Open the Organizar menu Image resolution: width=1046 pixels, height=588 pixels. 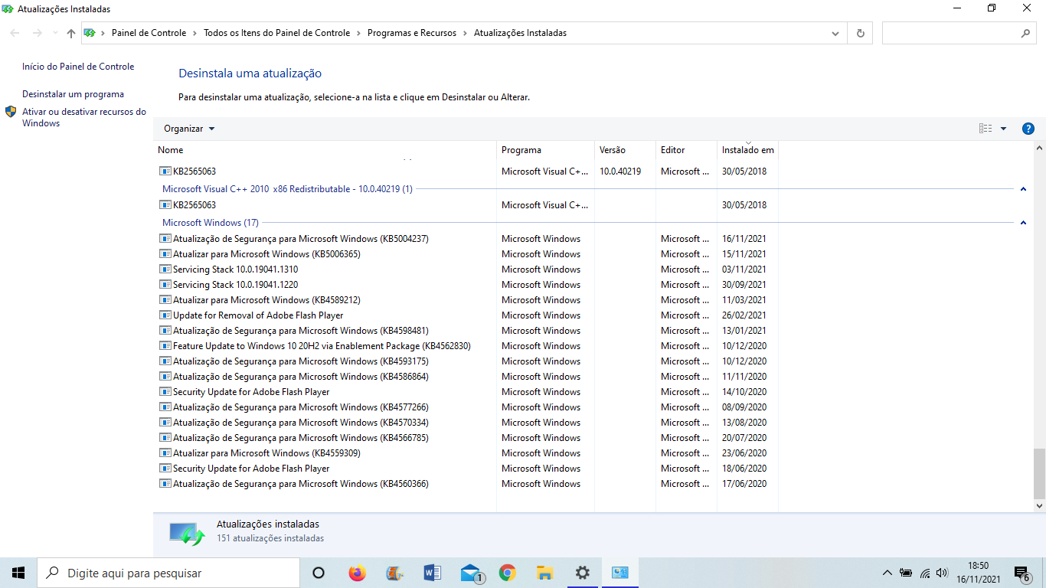189,129
